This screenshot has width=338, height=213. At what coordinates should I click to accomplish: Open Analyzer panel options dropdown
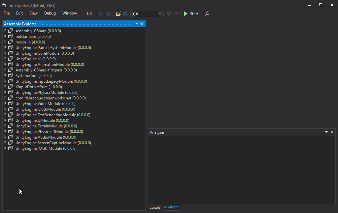point(326,132)
